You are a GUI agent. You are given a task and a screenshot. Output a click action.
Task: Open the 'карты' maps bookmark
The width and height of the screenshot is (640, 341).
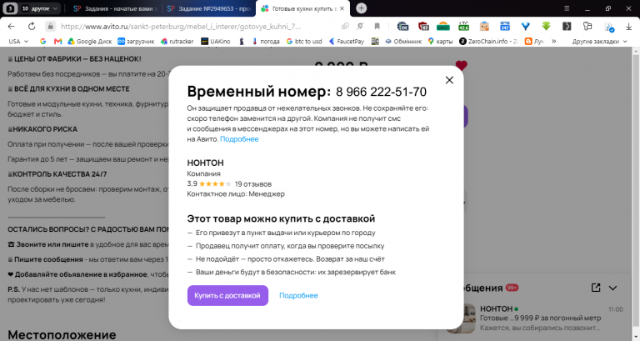tap(440, 41)
